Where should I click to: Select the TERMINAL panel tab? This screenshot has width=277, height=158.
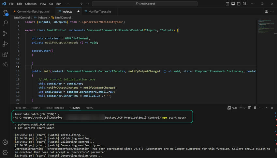[x=75, y=108]
